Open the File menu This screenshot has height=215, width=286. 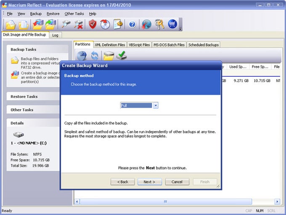coord(10,14)
